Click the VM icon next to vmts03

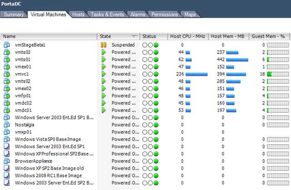pyautogui.click(x=7, y=52)
